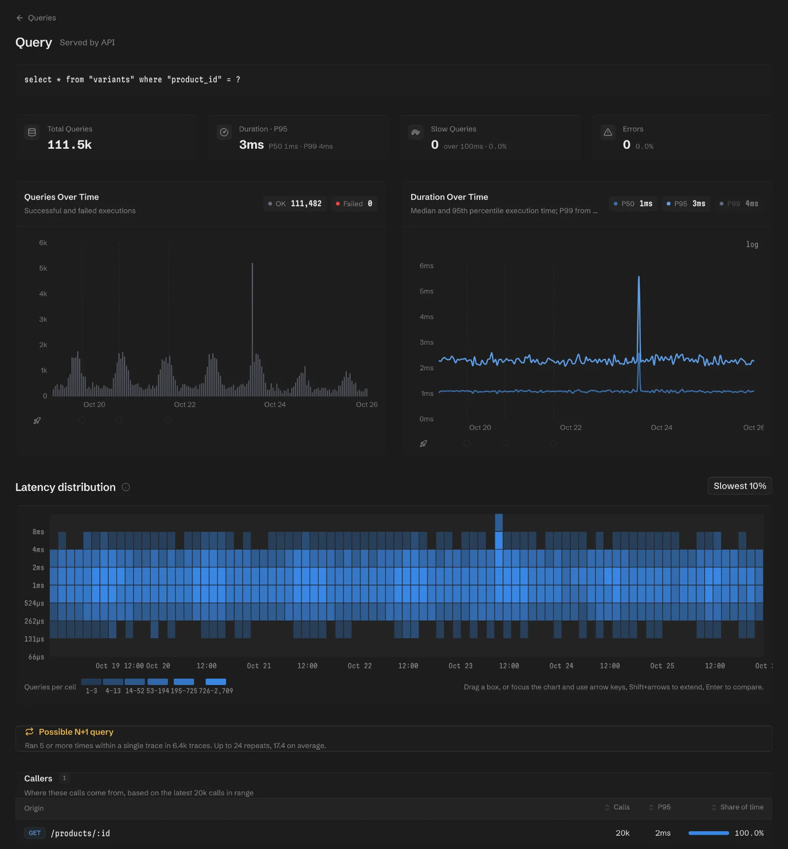Click the Total Queries value 111.5k
The height and width of the screenshot is (849, 788).
[x=69, y=145]
